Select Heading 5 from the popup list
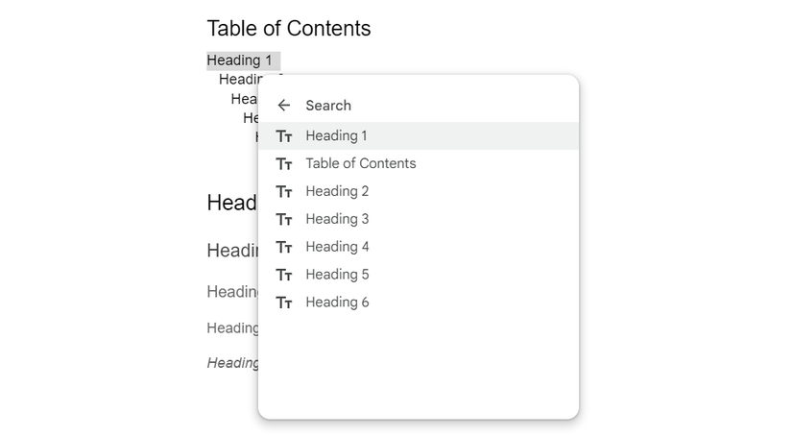The height and width of the screenshot is (436, 792). coord(337,276)
